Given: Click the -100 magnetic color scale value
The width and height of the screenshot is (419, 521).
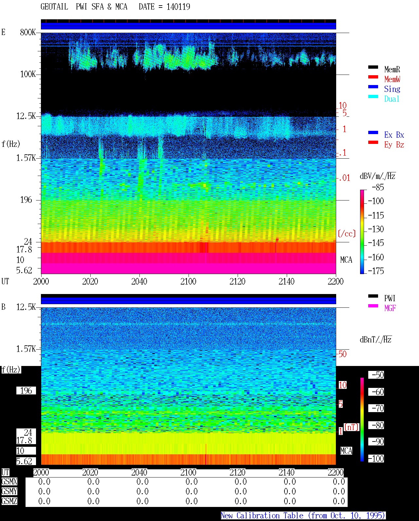Looking at the screenshot, I should click(376, 459).
